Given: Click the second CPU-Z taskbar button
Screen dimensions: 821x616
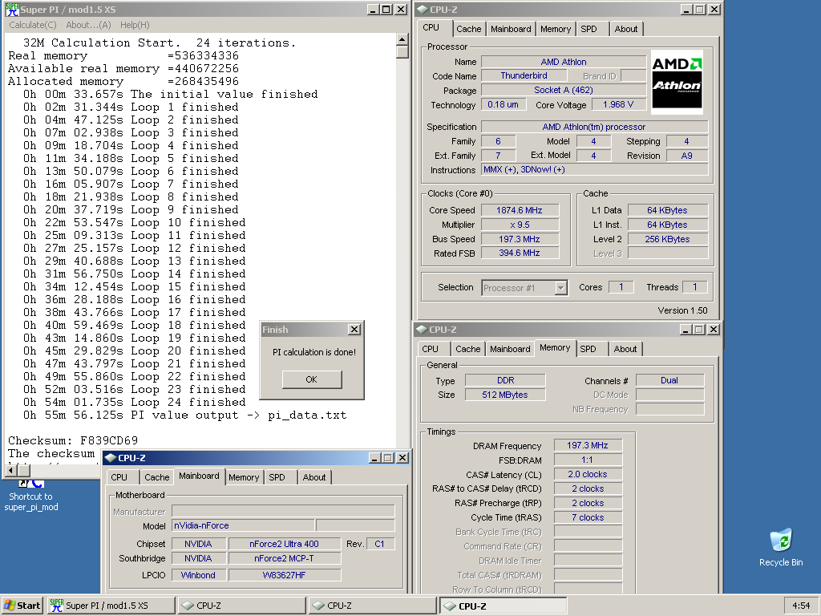Looking at the screenshot, I should point(372,606).
